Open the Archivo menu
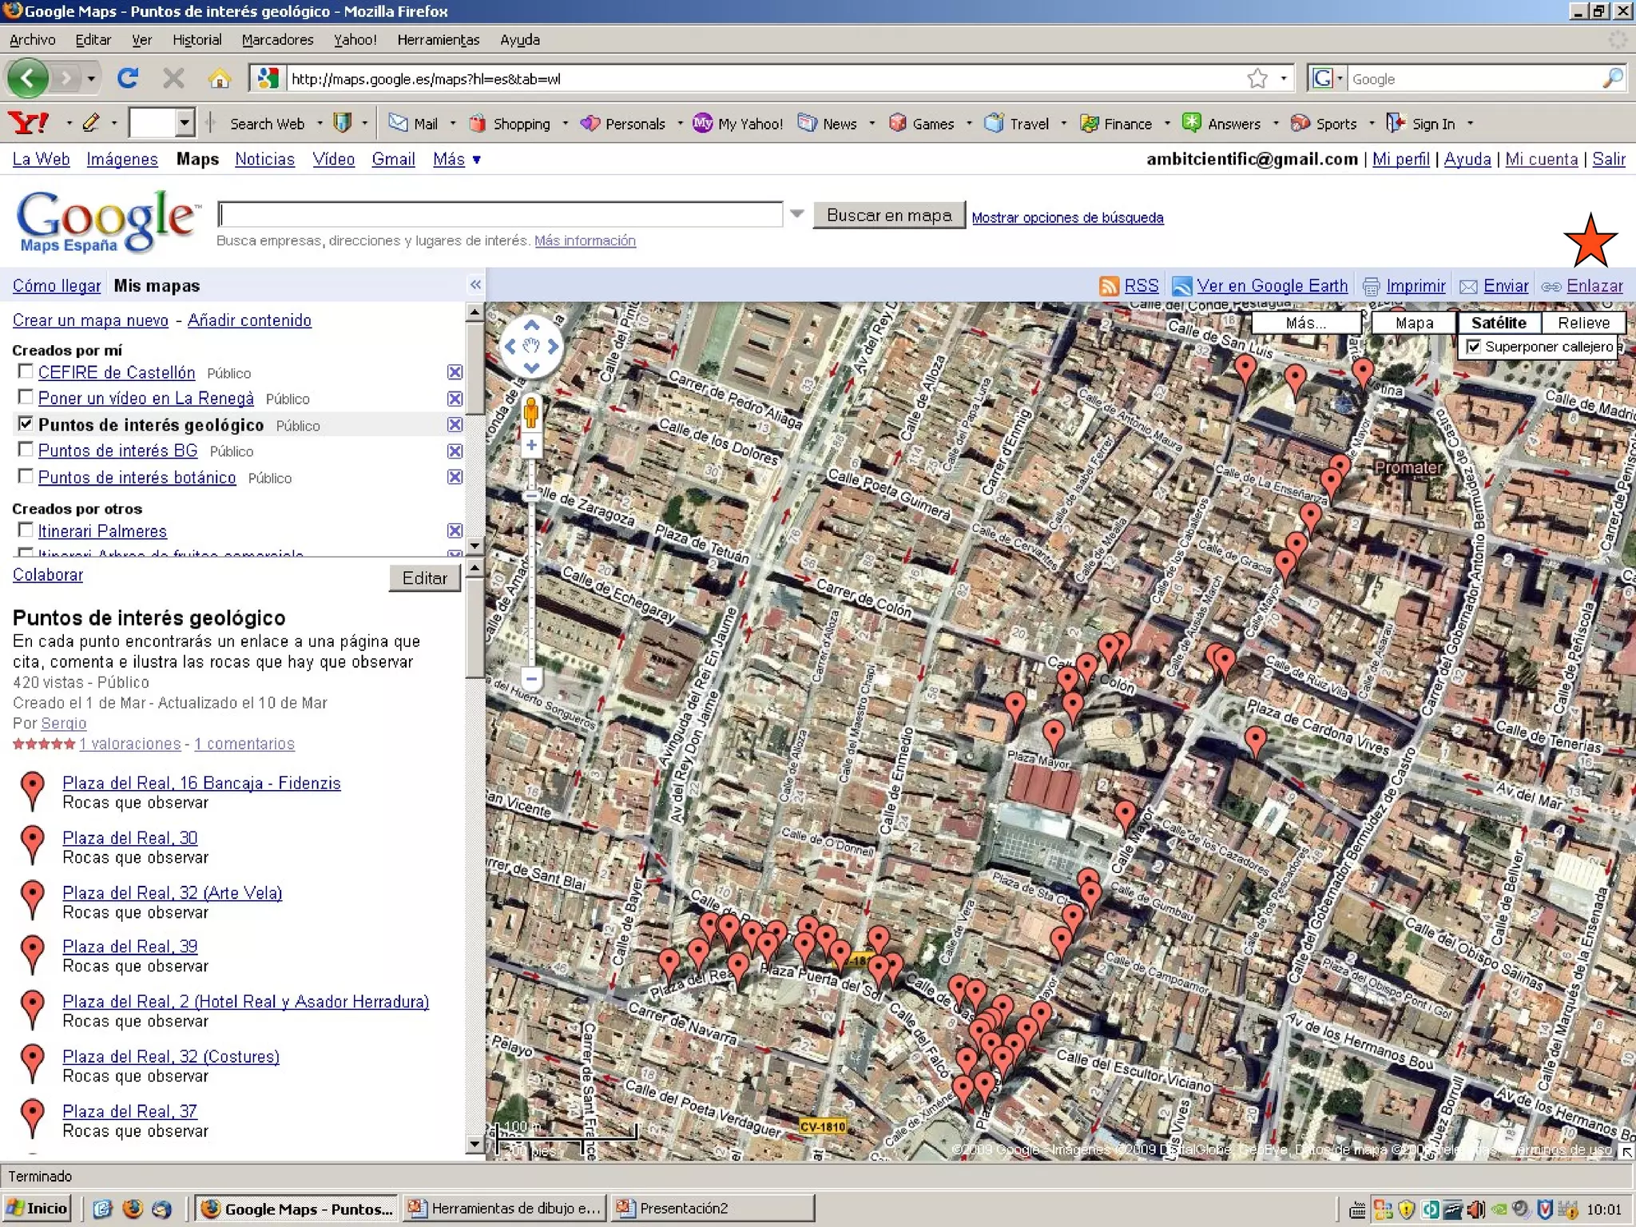 tap(33, 39)
